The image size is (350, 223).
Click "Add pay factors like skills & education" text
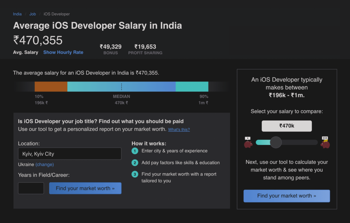[180, 163]
